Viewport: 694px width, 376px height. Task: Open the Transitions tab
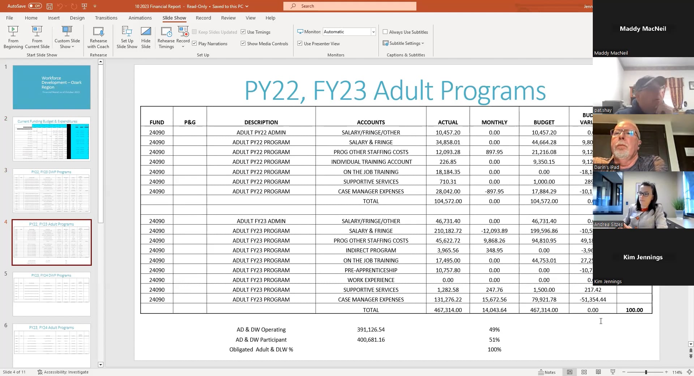(106, 18)
